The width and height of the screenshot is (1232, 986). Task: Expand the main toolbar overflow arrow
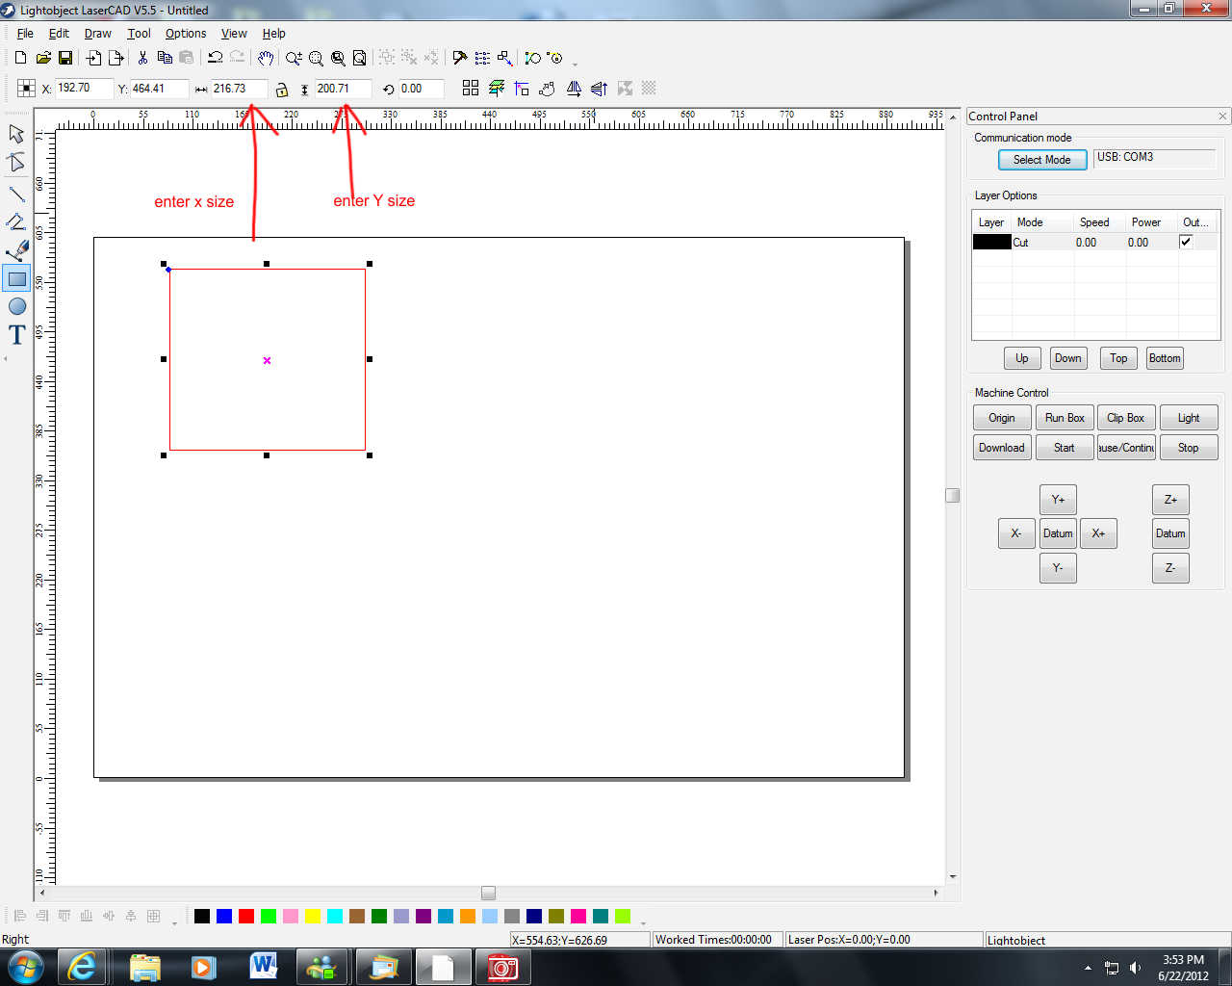pos(576,64)
